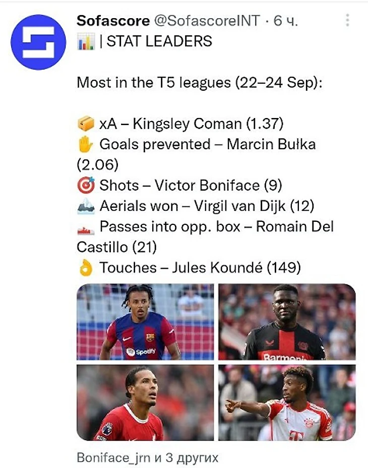Click the STAT LEADERS heading text
The image size is (368, 468).
(159, 41)
